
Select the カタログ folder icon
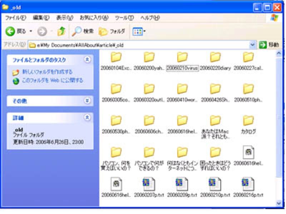click(x=248, y=121)
